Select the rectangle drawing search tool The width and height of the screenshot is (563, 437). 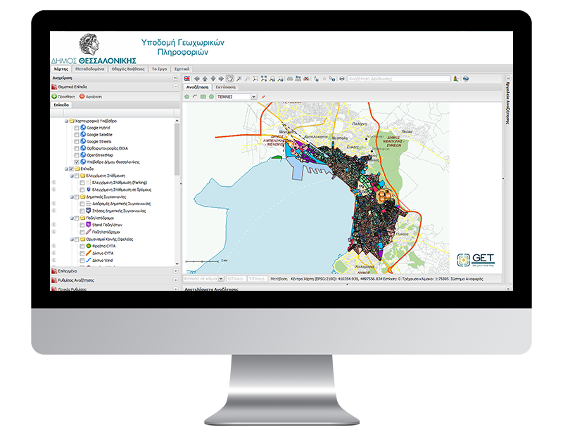tap(203, 97)
